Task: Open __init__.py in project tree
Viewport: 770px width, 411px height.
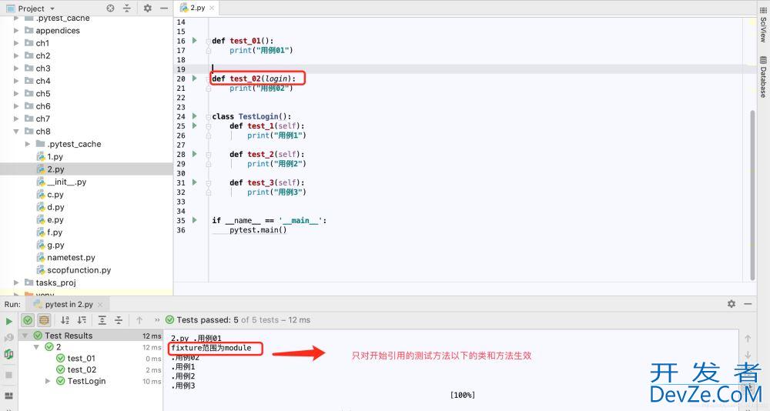Action: pyautogui.click(x=66, y=182)
